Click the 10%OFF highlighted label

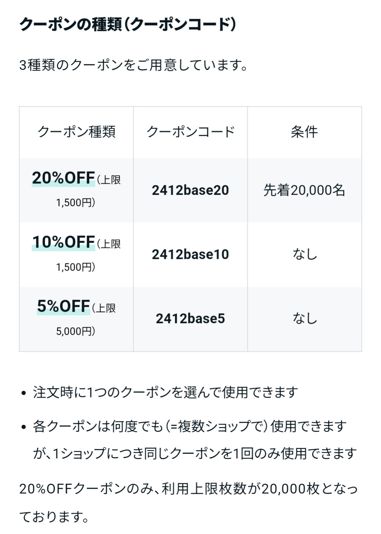point(63,242)
